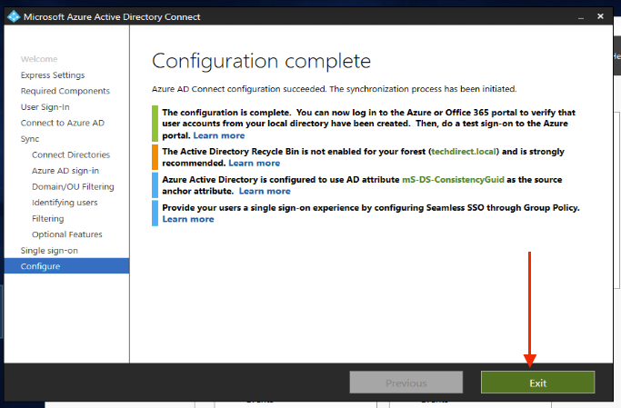
Task: Click the greyed-out Previous button
Action: pos(406,383)
